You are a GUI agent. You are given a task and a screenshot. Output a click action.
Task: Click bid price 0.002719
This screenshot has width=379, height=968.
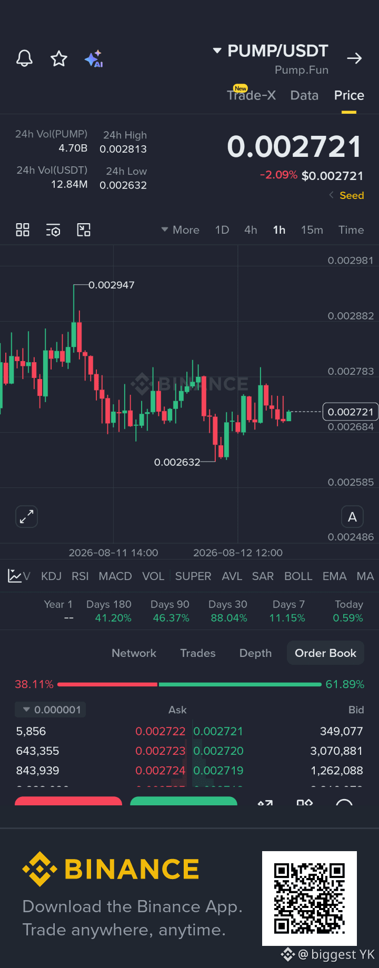(x=218, y=771)
